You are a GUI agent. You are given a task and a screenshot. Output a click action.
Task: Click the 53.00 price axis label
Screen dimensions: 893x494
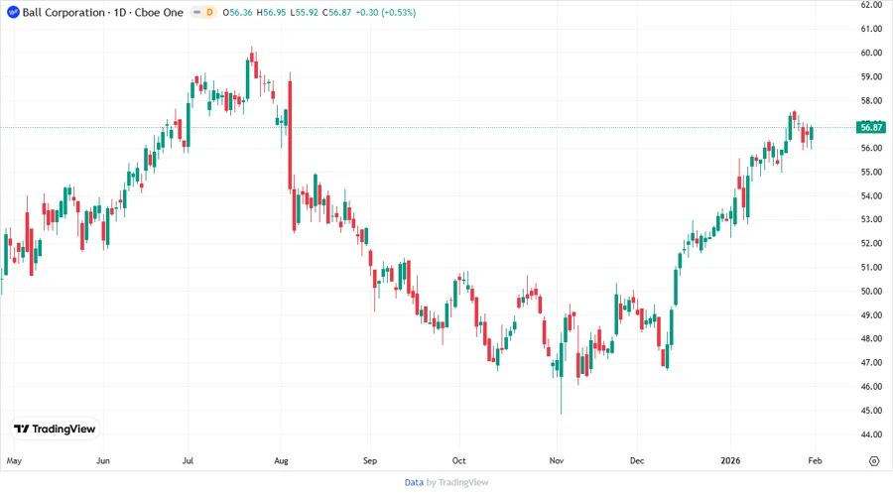click(x=871, y=219)
